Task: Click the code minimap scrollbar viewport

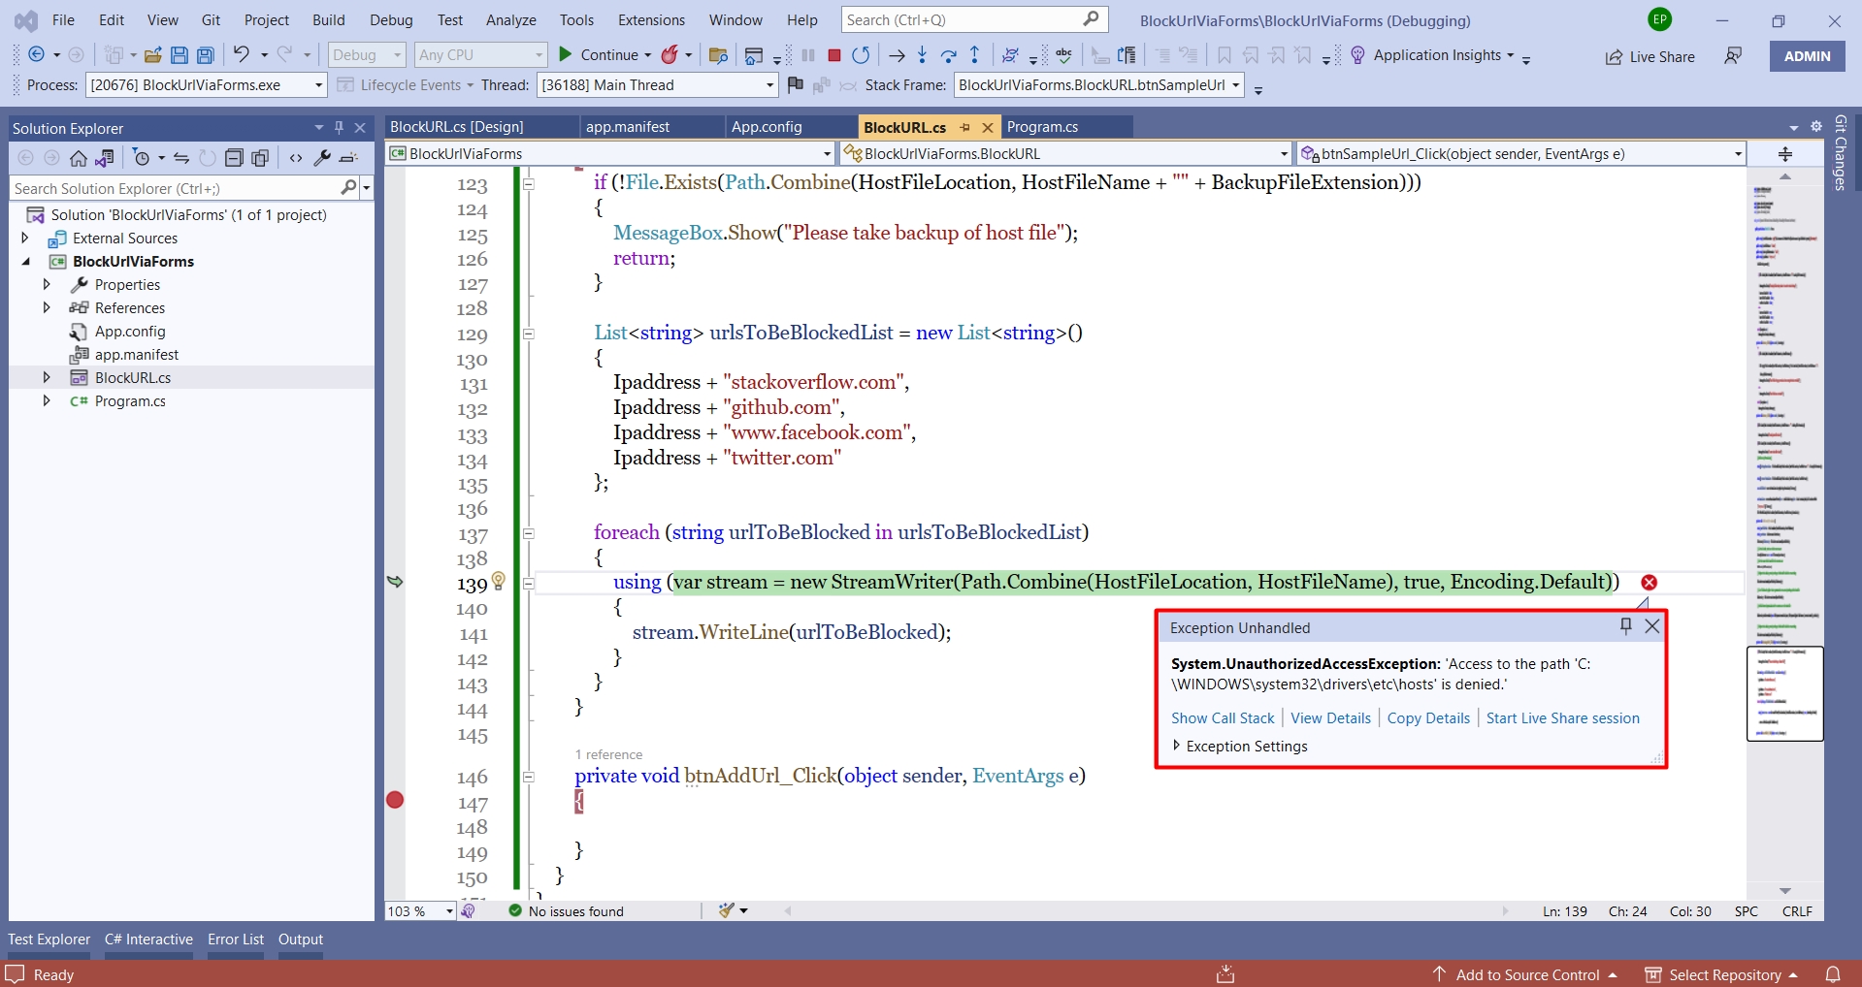Action: tap(1784, 693)
